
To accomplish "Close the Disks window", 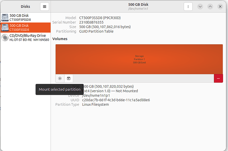I will click(x=220, y=7).
